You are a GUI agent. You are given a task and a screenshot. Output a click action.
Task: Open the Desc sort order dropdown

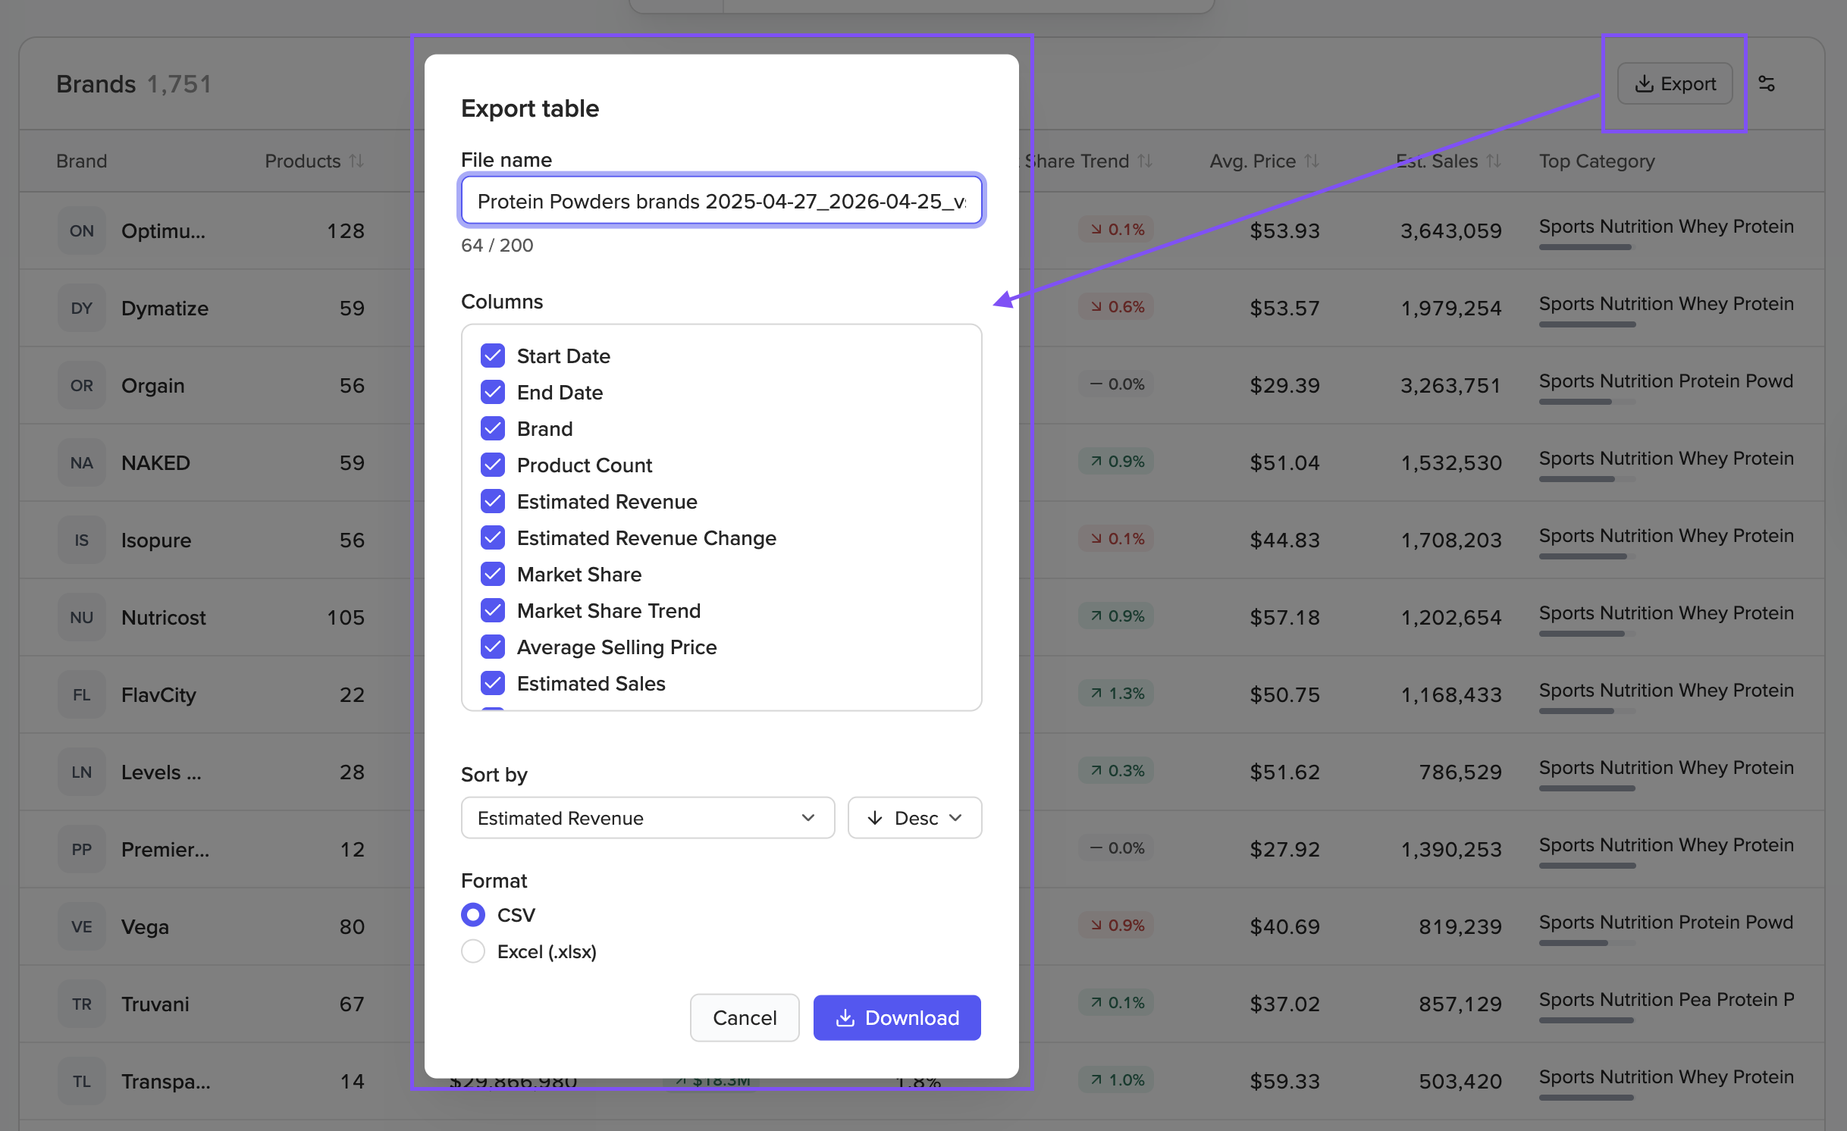click(x=914, y=818)
